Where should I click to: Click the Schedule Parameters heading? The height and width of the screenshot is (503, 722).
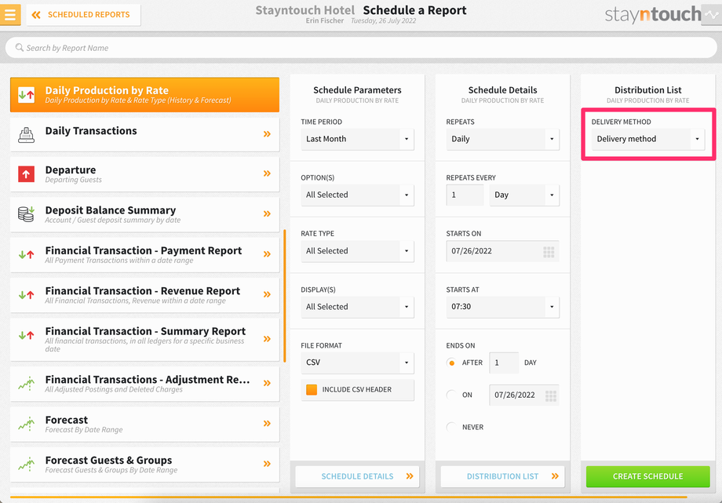pyautogui.click(x=357, y=89)
